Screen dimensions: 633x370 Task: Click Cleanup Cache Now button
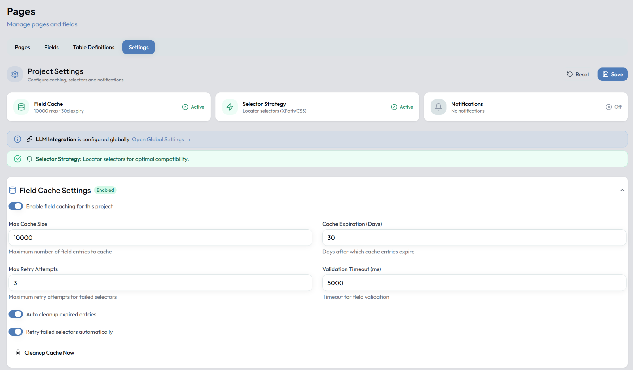(45, 353)
